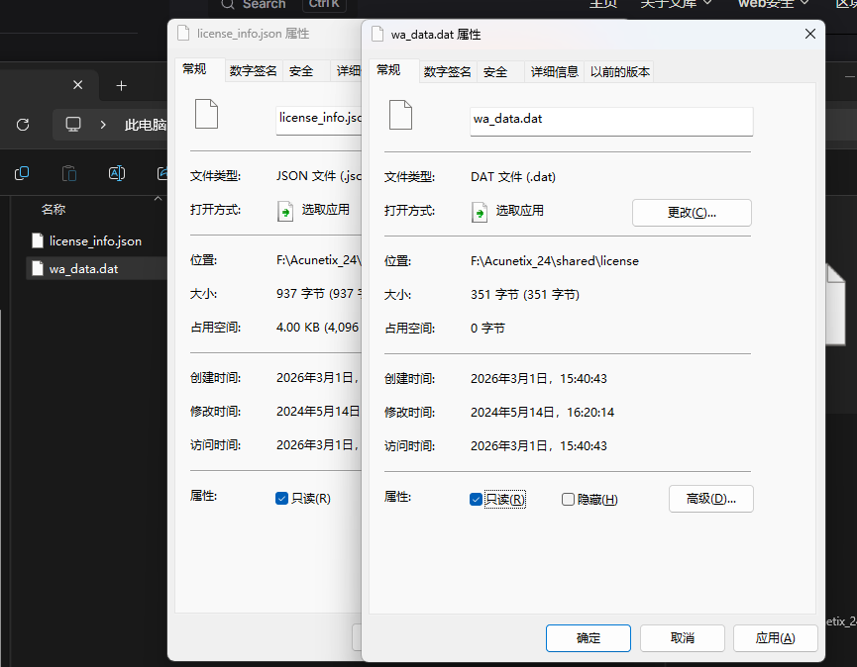This screenshot has height=667, width=857.
Task: Click the file icon in wa_data.dat properties
Action: click(400, 115)
